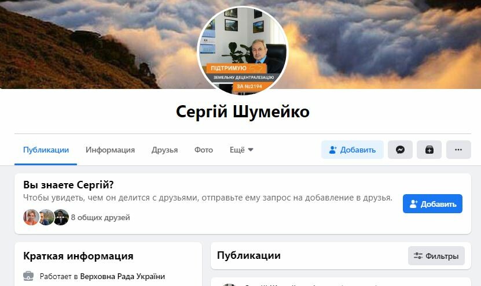This screenshot has height=286, width=481.
Task: Open the Верховна Рада України workplace link
Action: click(x=122, y=276)
